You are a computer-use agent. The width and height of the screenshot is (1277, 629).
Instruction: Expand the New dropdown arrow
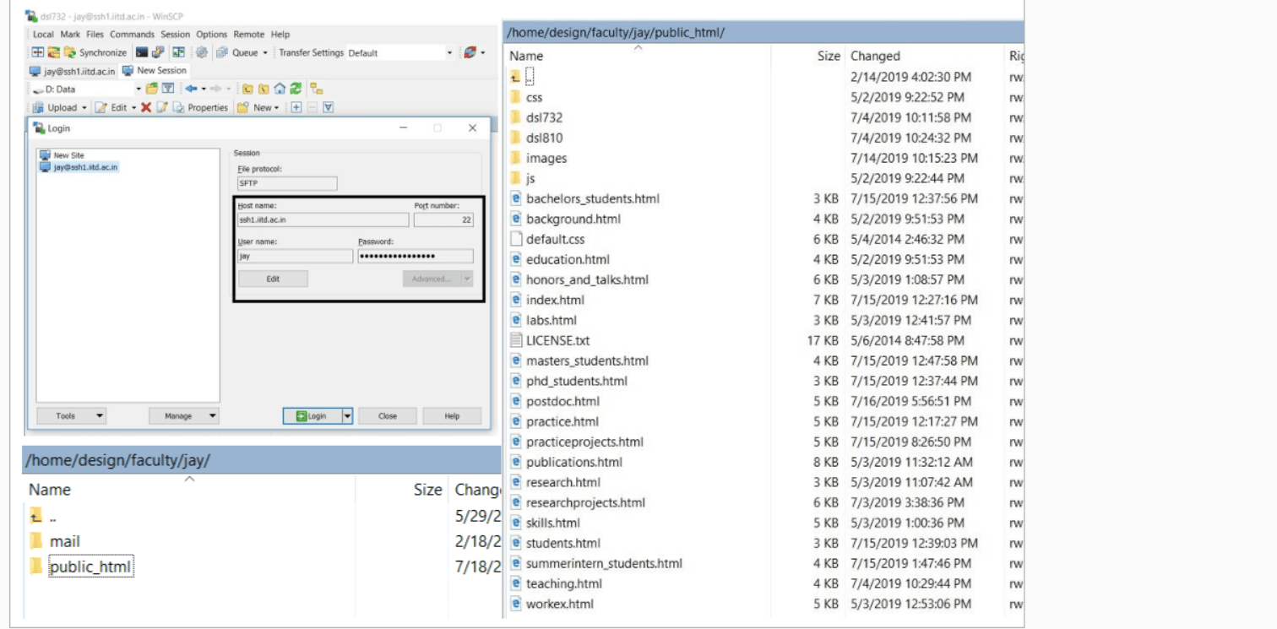277,108
